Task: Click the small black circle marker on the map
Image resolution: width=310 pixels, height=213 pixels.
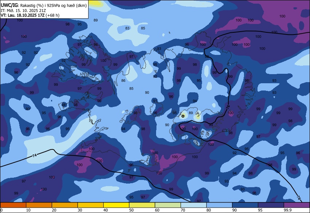Action: (x=183, y=116)
